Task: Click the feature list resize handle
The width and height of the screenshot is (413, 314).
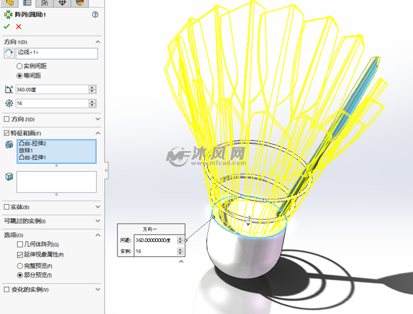Action: [x=56, y=166]
